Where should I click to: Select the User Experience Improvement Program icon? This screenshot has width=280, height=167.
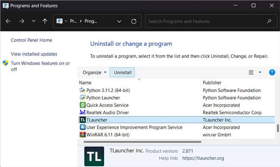tap(82, 127)
